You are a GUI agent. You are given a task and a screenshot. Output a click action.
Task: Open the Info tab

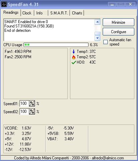click(39, 13)
